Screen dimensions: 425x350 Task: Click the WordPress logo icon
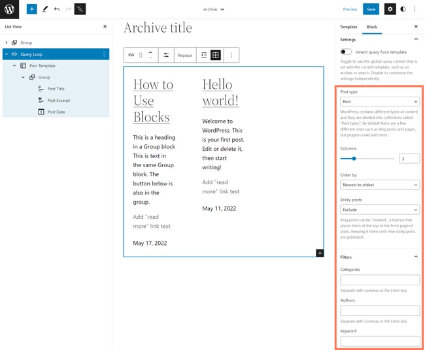coord(9,9)
